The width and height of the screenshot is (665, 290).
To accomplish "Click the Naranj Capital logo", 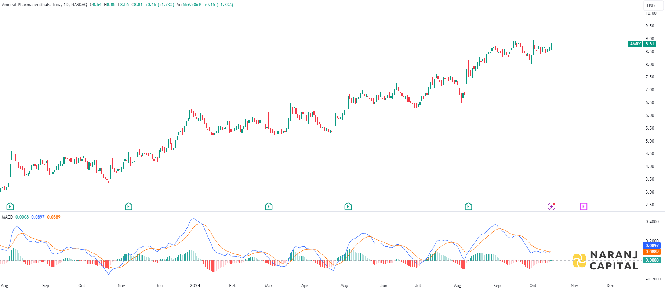I will pos(606,260).
